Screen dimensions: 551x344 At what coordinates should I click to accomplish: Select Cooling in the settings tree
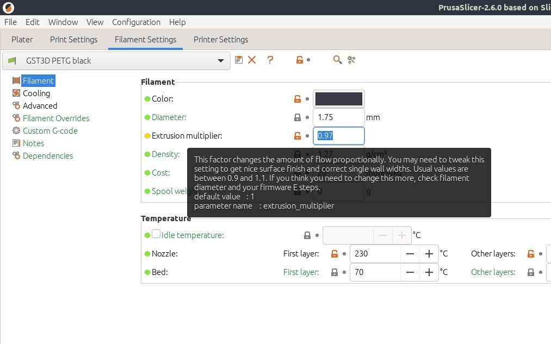coord(36,93)
